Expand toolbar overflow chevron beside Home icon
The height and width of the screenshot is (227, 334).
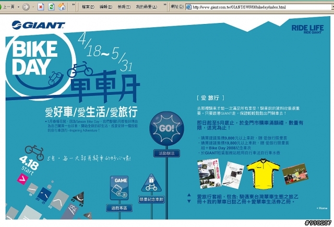click(x=73, y=5)
